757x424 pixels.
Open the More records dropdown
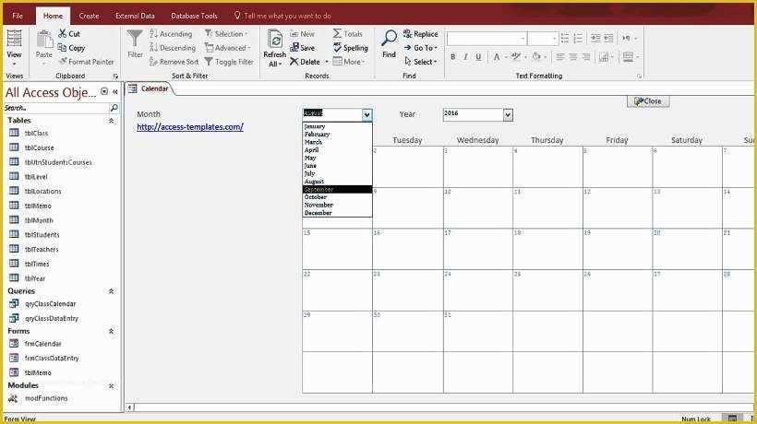tap(349, 62)
